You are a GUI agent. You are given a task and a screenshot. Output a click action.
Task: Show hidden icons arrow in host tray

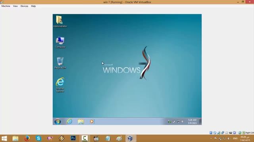[211, 138]
